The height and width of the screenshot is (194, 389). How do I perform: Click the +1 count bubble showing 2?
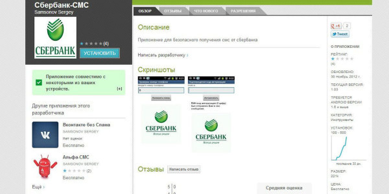point(347,26)
